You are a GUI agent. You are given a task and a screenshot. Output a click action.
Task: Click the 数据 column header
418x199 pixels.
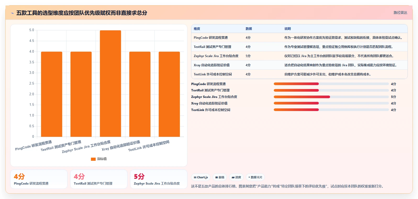(x=249, y=29)
